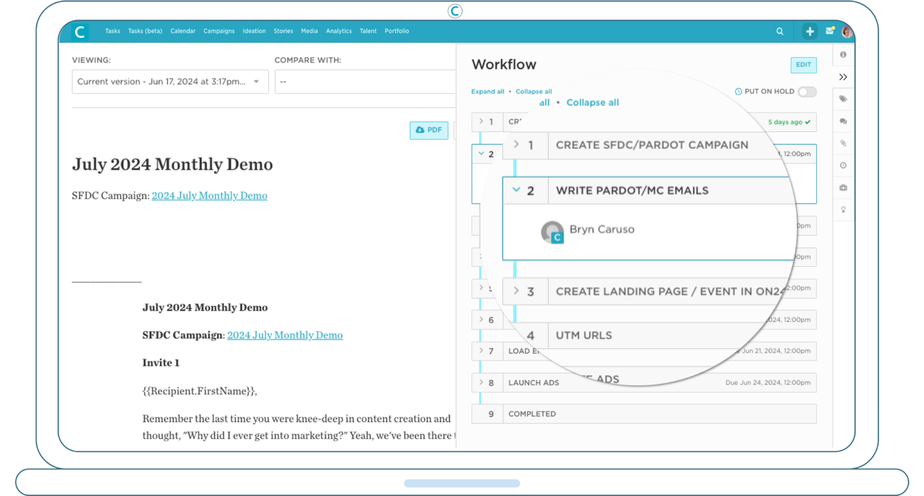Open the Analytics menu item
The height and width of the screenshot is (496, 924).
pos(338,31)
